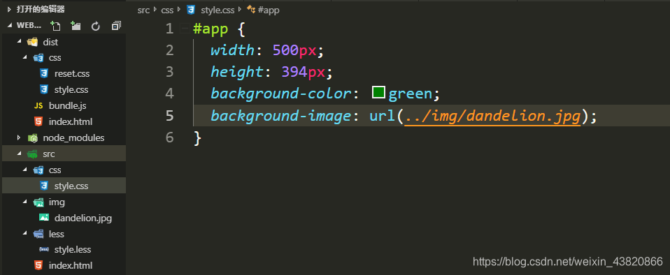
Task: Collapse the dist folder arrow
Action: point(19,41)
